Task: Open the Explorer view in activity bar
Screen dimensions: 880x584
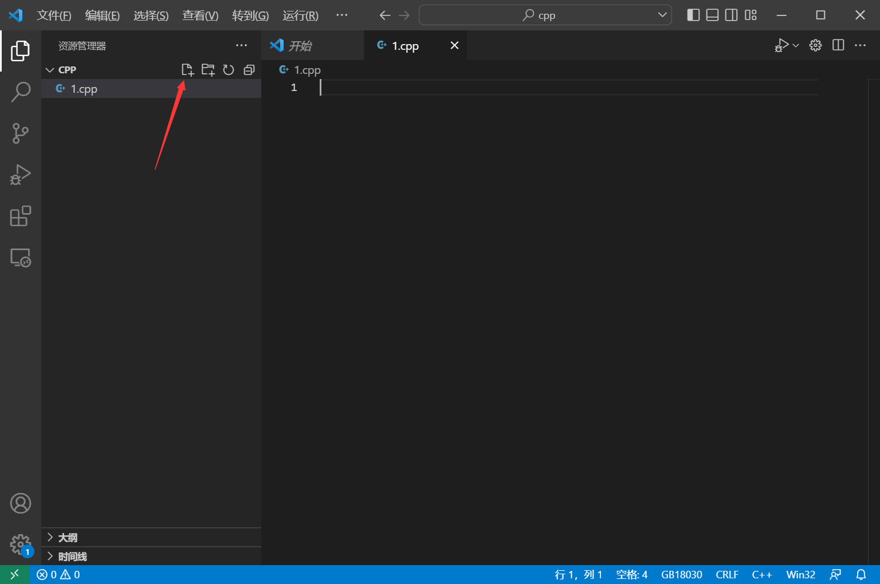Action: click(x=20, y=51)
